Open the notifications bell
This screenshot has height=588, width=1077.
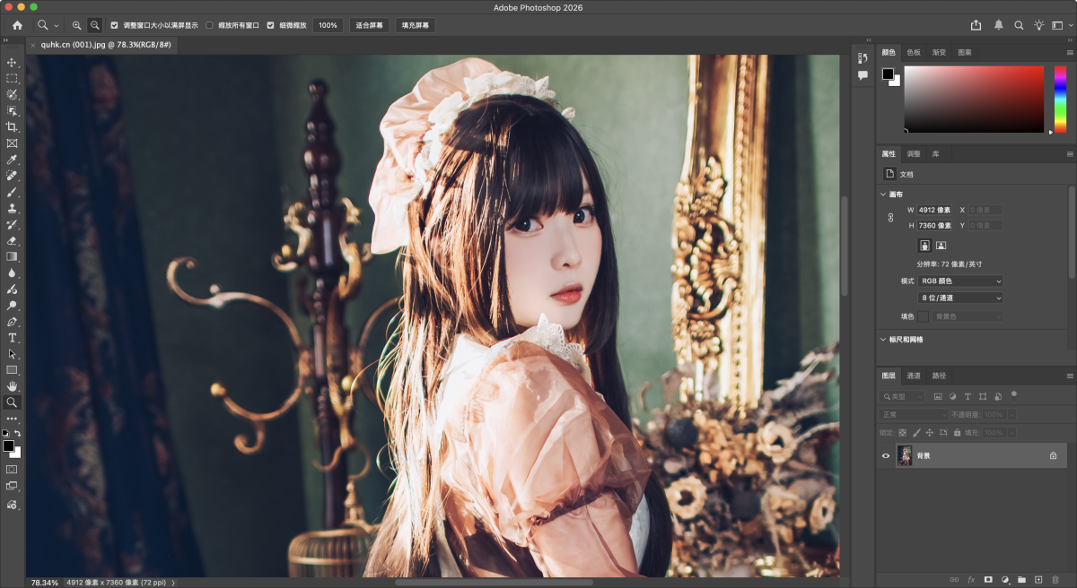pos(999,25)
